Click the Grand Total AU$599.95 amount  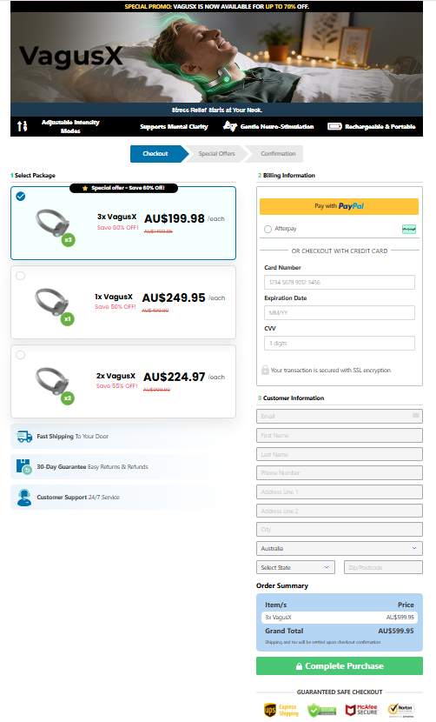396,631
